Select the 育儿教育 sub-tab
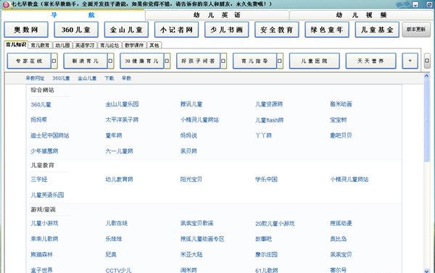 tap(40, 45)
